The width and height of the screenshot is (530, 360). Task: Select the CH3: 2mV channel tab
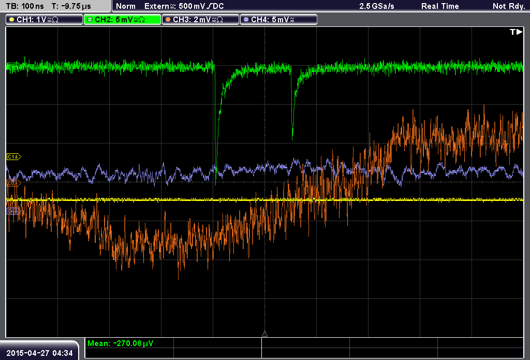pos(200,20)
